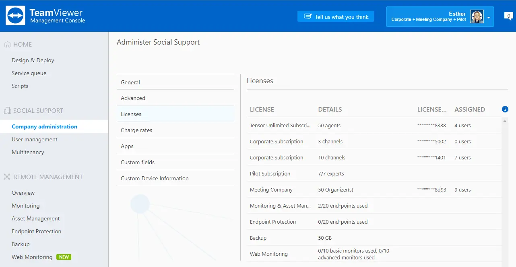Viewport: 516px width, 267px height.
Task: Open Design & Deploy in sidebar
Action: point(33,60)
